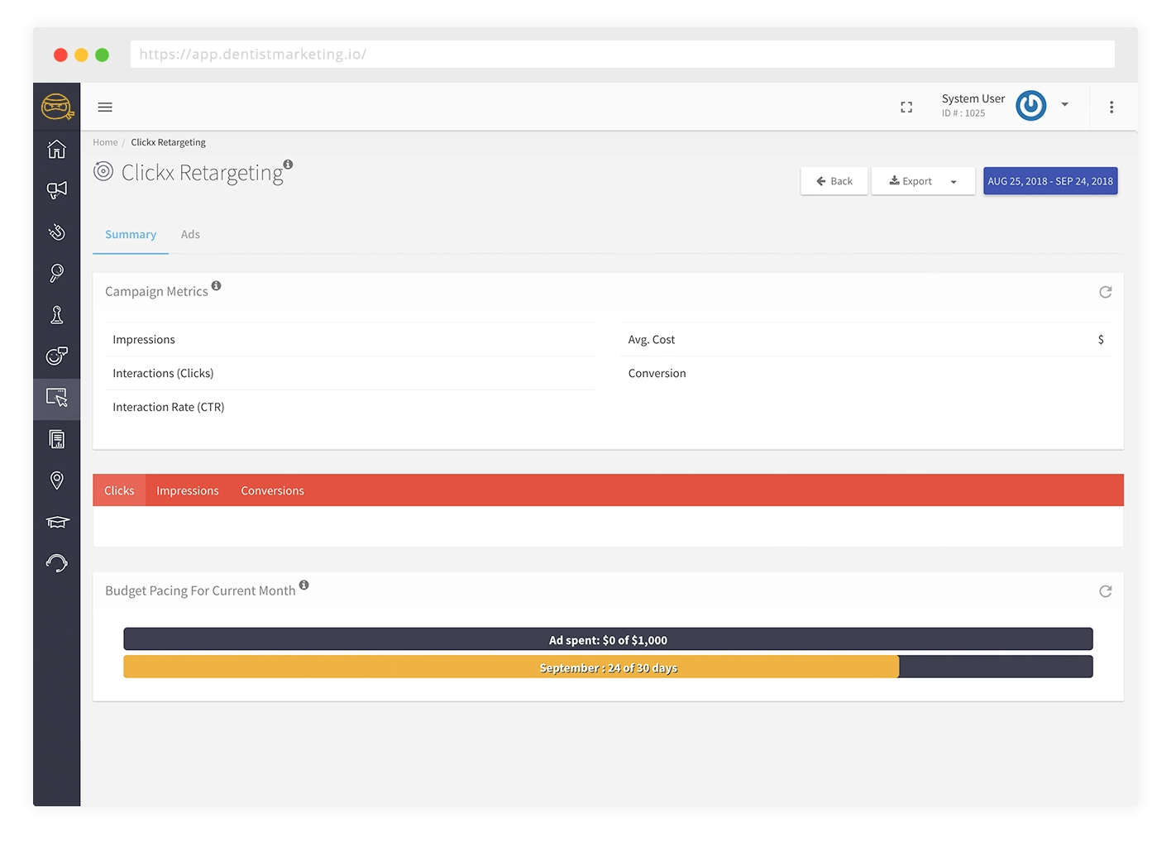Select the Impressions chart tab
This screenshot has height=841, width=1171.
[188, 490]
